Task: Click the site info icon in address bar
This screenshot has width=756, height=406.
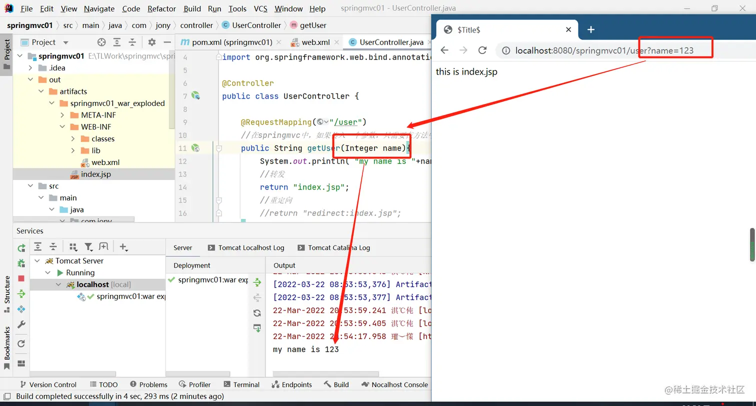Action: (x=506, y=50)
